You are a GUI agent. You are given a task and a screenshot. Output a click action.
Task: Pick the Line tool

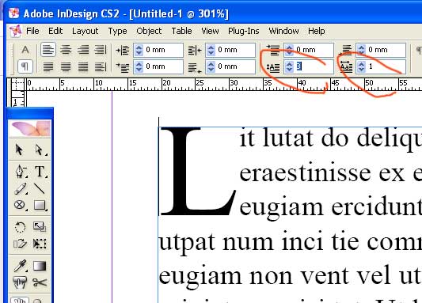40,189
